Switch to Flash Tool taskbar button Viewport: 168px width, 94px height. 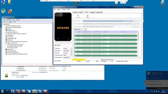click(x=35, y=91)
